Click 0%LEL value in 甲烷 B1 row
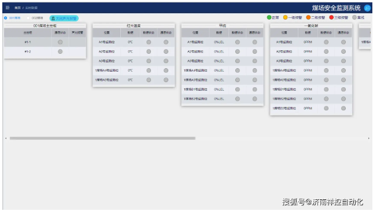This screenshot has height=215, width=377. tap(219, 90)
